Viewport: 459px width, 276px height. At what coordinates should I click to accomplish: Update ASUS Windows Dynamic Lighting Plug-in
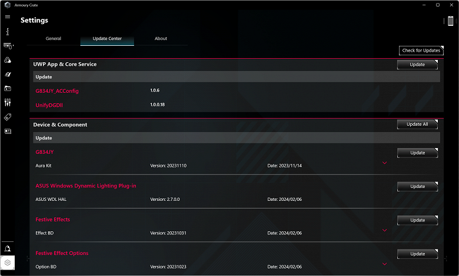coord(417,186)
